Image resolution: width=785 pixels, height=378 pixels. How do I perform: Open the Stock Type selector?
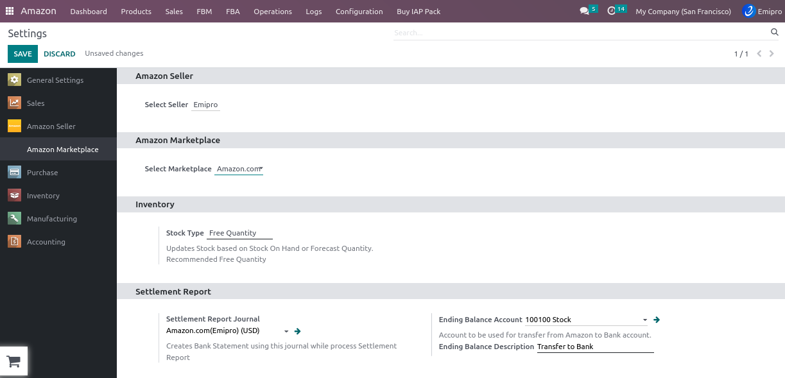pos(239,233)
